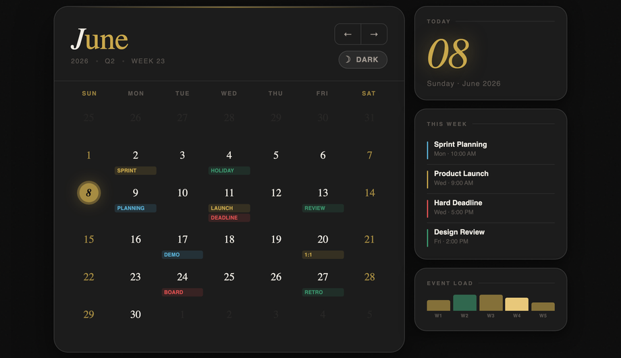Select faded May 31 in previous month
Image resolution: width=621 pixels, height=358 pixels.
point(369,118)
